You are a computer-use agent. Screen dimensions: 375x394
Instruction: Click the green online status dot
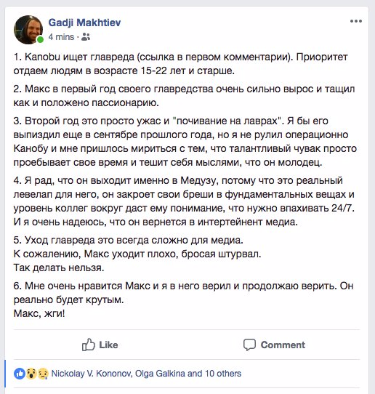(40, 39)
